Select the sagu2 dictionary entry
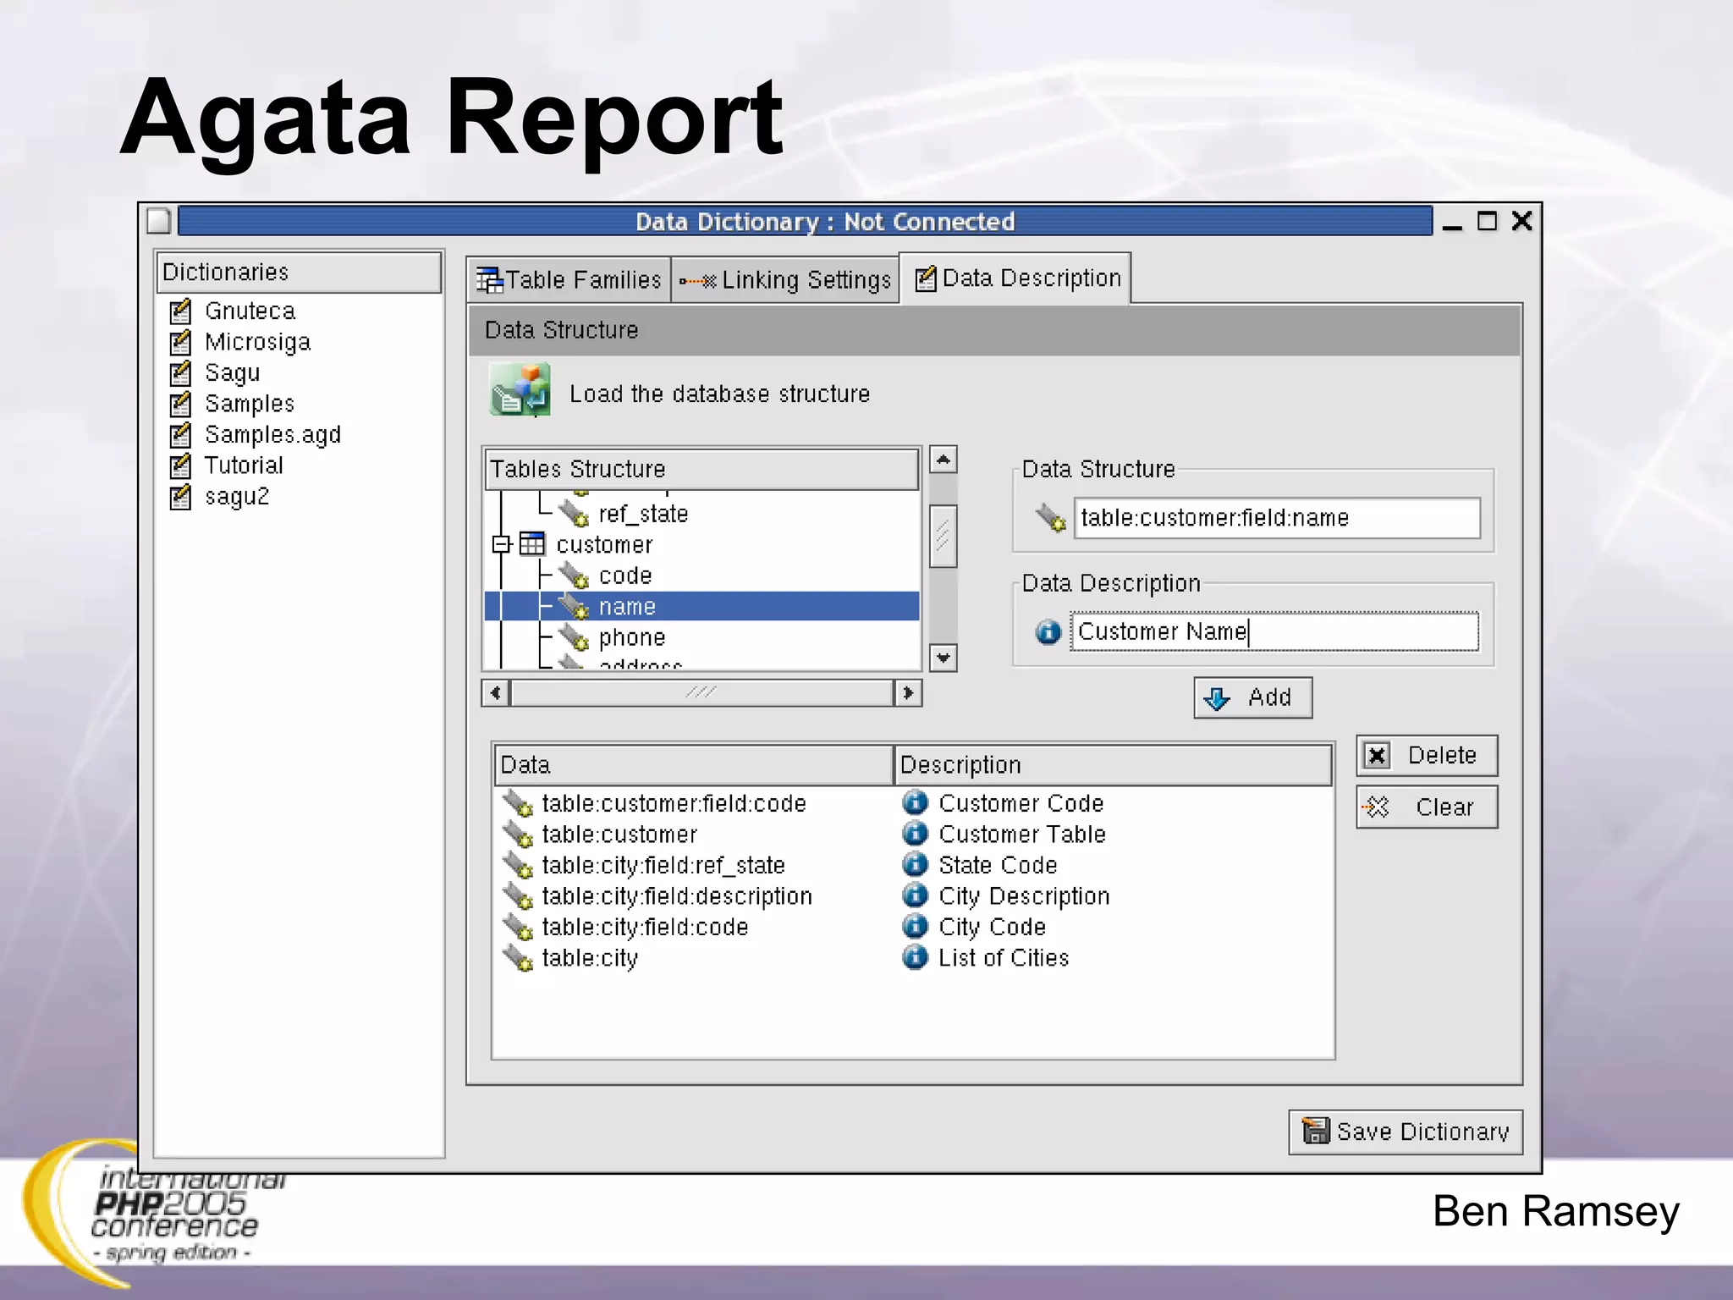This screenshot has width=1733, height=1300. tap(237, 497)
